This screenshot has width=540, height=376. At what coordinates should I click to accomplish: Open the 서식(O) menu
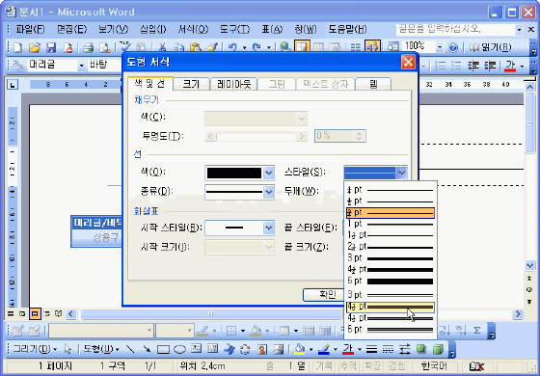[x=193, y=29]
